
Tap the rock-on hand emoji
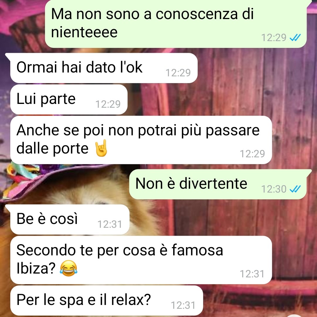tap(101, 148)
